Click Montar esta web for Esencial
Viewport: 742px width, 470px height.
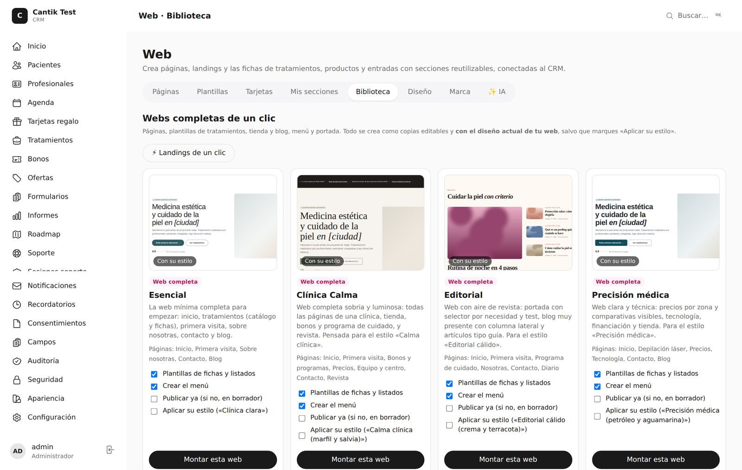point(213,459)
